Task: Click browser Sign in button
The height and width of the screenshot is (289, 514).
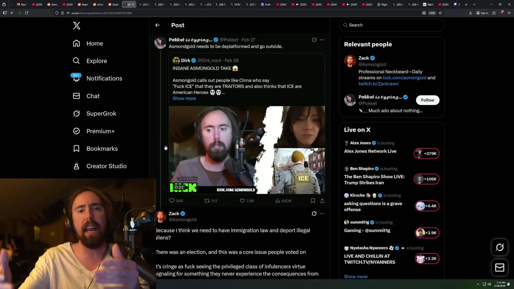Action: click(x=482, y=13)
